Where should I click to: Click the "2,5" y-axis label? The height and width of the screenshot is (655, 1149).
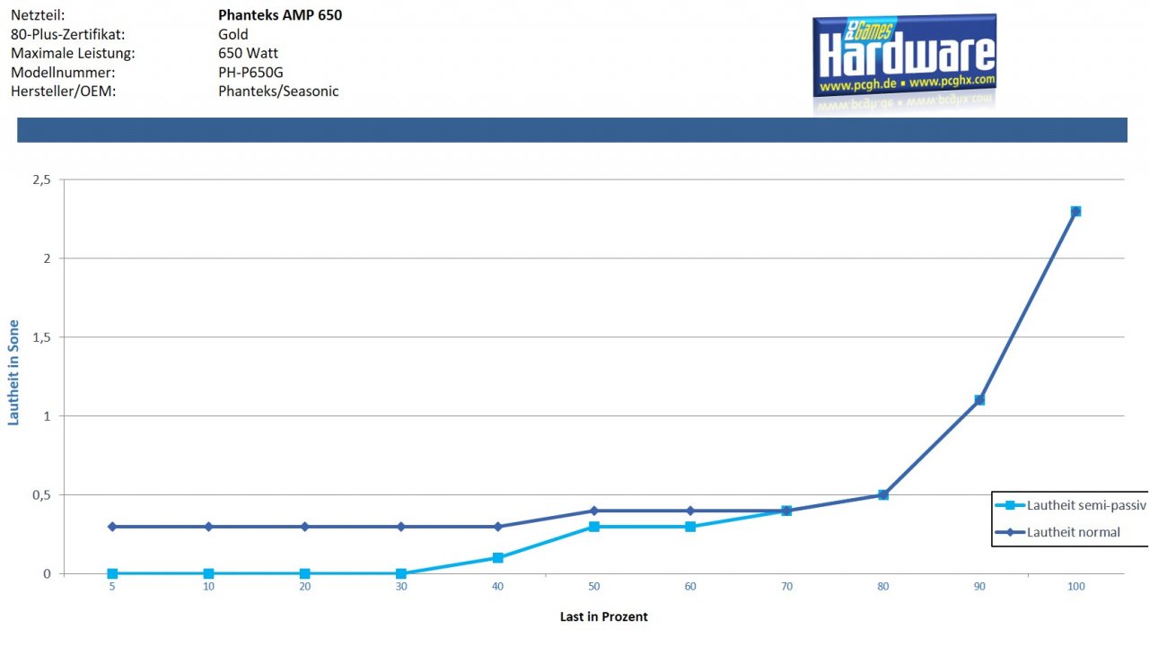pos(42,179)
